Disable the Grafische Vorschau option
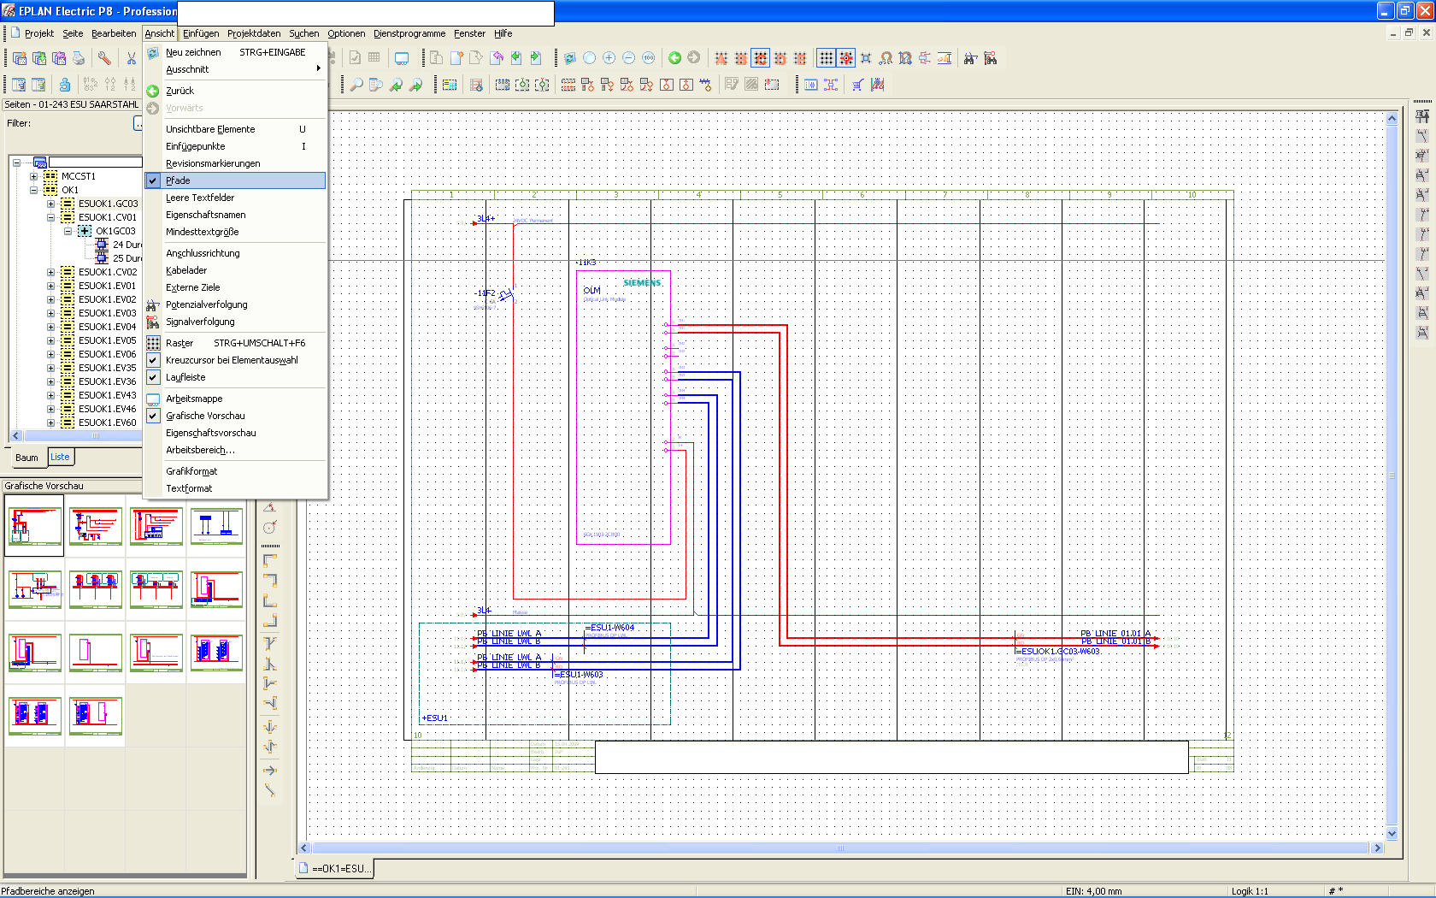This screenshot has width=1436, height=898. click(x=205, y=416)
